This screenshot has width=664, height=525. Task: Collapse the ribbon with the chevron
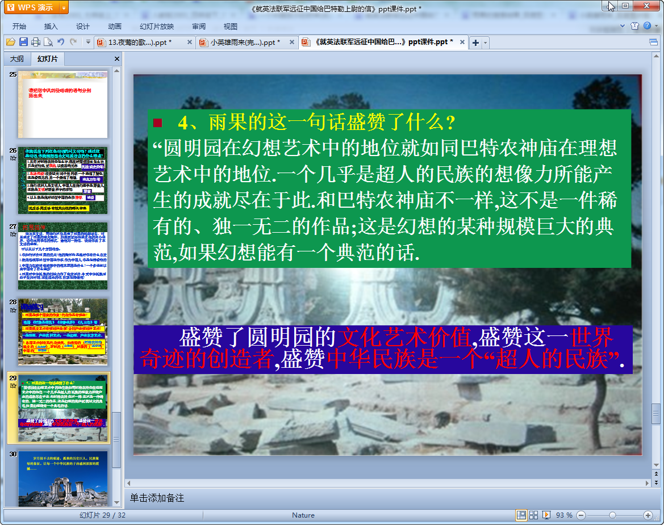(622, 26)
